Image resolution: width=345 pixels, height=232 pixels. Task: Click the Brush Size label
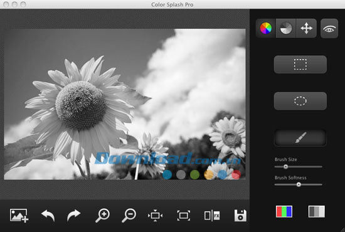click(285, 159)
